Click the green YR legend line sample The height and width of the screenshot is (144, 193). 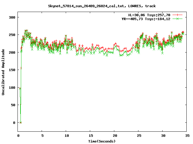[x=177, y=19]
